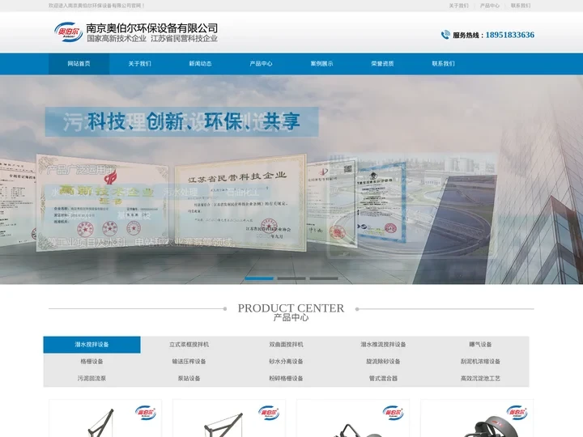Open 产品中心 link in the top bar
The height and width of the screenshot is (437, 583).
(490, 6)
